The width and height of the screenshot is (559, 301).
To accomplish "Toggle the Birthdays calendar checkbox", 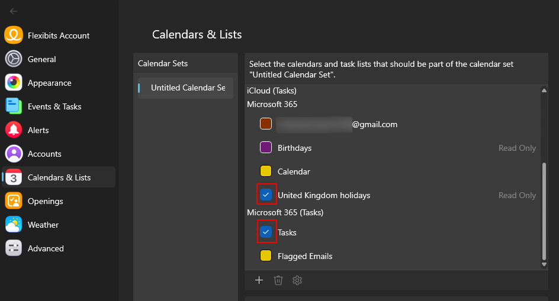I will [x=266, y=148].
